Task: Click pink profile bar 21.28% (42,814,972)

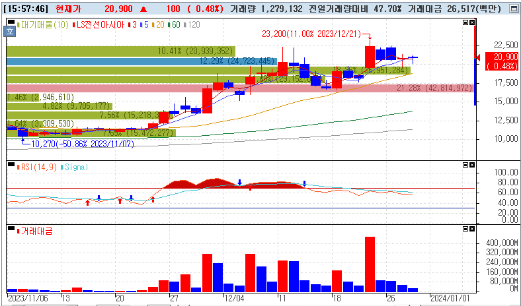Action: click(241, 88)
